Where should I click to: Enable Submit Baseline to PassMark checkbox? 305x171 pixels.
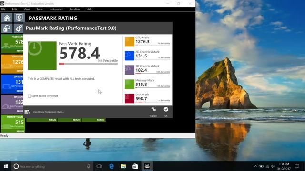coord(30,96)
